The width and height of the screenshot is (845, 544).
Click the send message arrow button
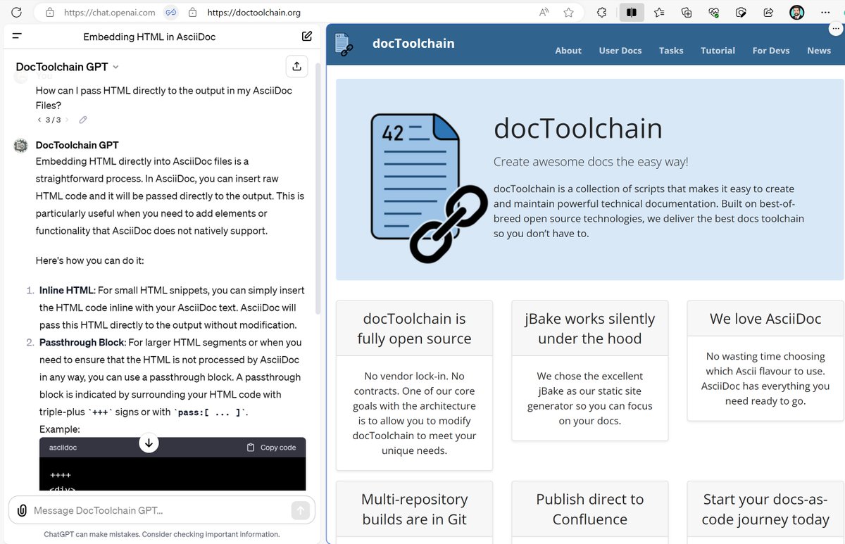pyautogui.click(x=300, y=510)
